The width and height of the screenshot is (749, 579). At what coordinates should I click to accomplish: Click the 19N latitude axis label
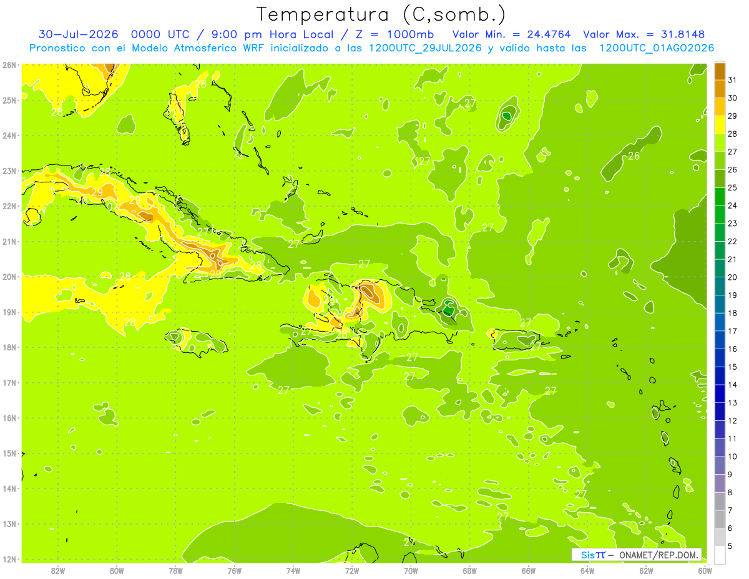pyautogui.click(x=9, y=312)
